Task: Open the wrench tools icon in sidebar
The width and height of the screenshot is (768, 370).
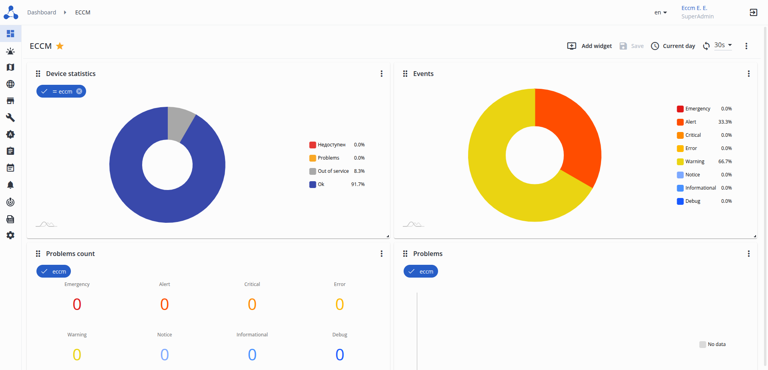Action: (10, 118)
